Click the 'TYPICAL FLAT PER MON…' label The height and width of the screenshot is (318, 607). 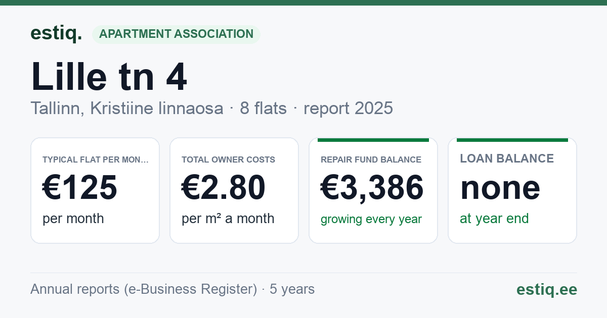(96, 160)
